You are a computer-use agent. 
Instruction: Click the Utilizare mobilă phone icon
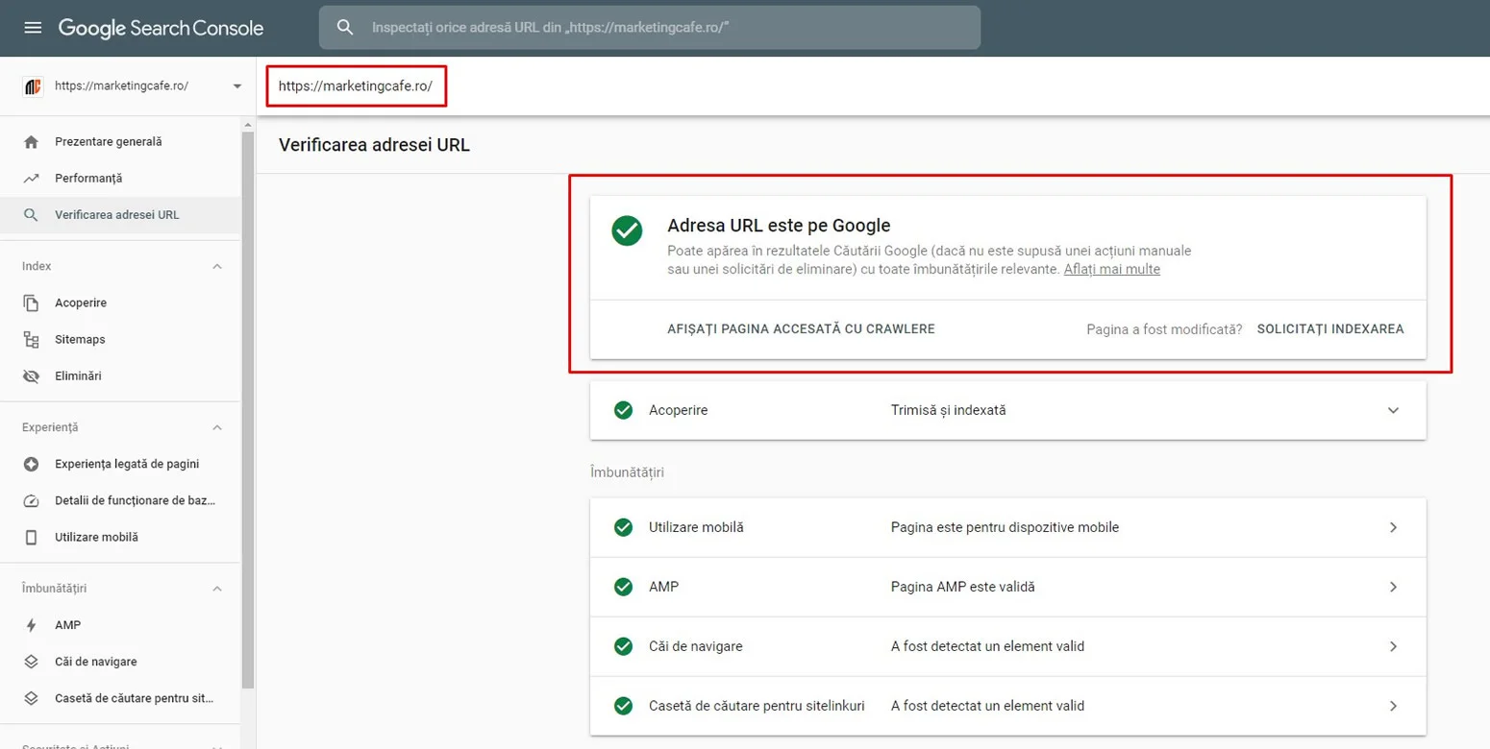click(32, 538)
